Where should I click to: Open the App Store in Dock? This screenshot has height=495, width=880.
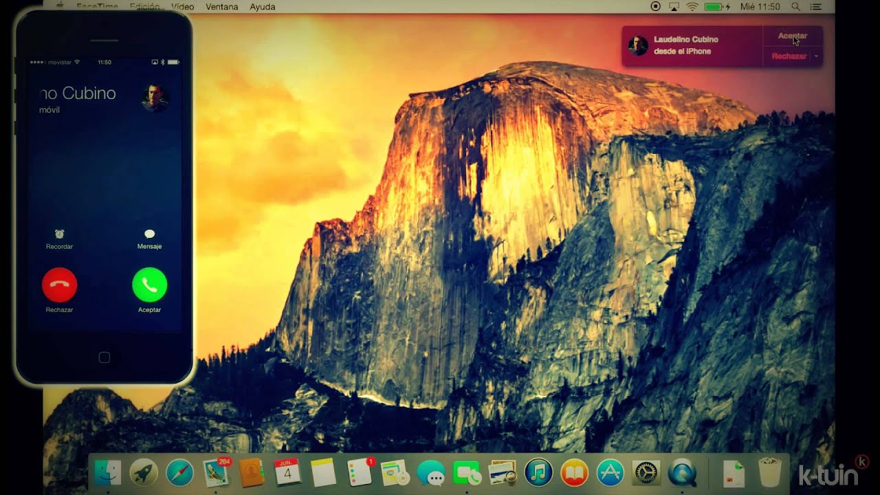610,472
